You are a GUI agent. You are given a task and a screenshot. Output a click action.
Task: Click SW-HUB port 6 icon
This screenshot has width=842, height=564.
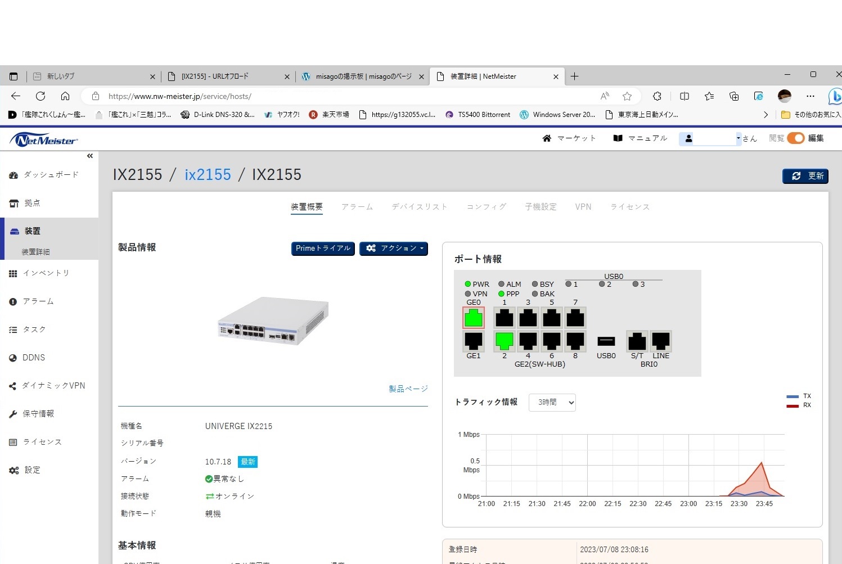pyautogui.click(x=552, y=341)
